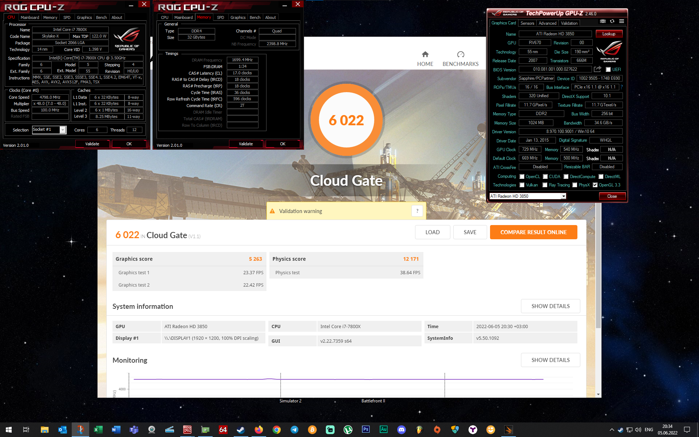Open Word from the taskbar
Screen dimensions: 699x437
[116, 430]
